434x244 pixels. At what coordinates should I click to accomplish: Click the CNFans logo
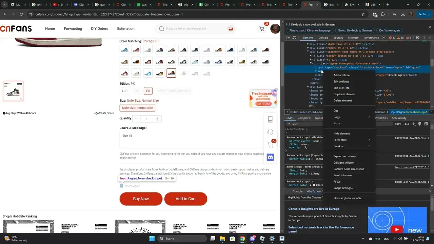point(16,29)
